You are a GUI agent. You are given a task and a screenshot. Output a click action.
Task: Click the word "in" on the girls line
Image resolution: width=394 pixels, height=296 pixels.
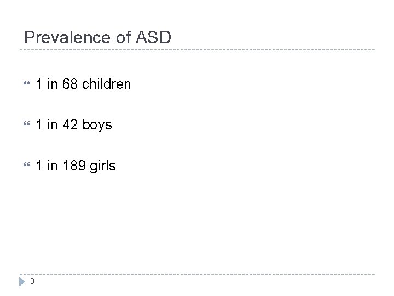pos(53,166)
